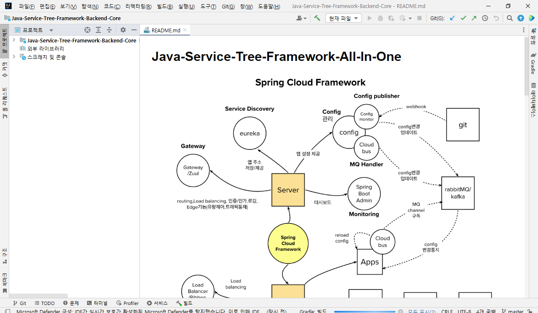Open the UTF-8 encoding selector
Viewport: 538px width, 313px height.
click(464, 311)
